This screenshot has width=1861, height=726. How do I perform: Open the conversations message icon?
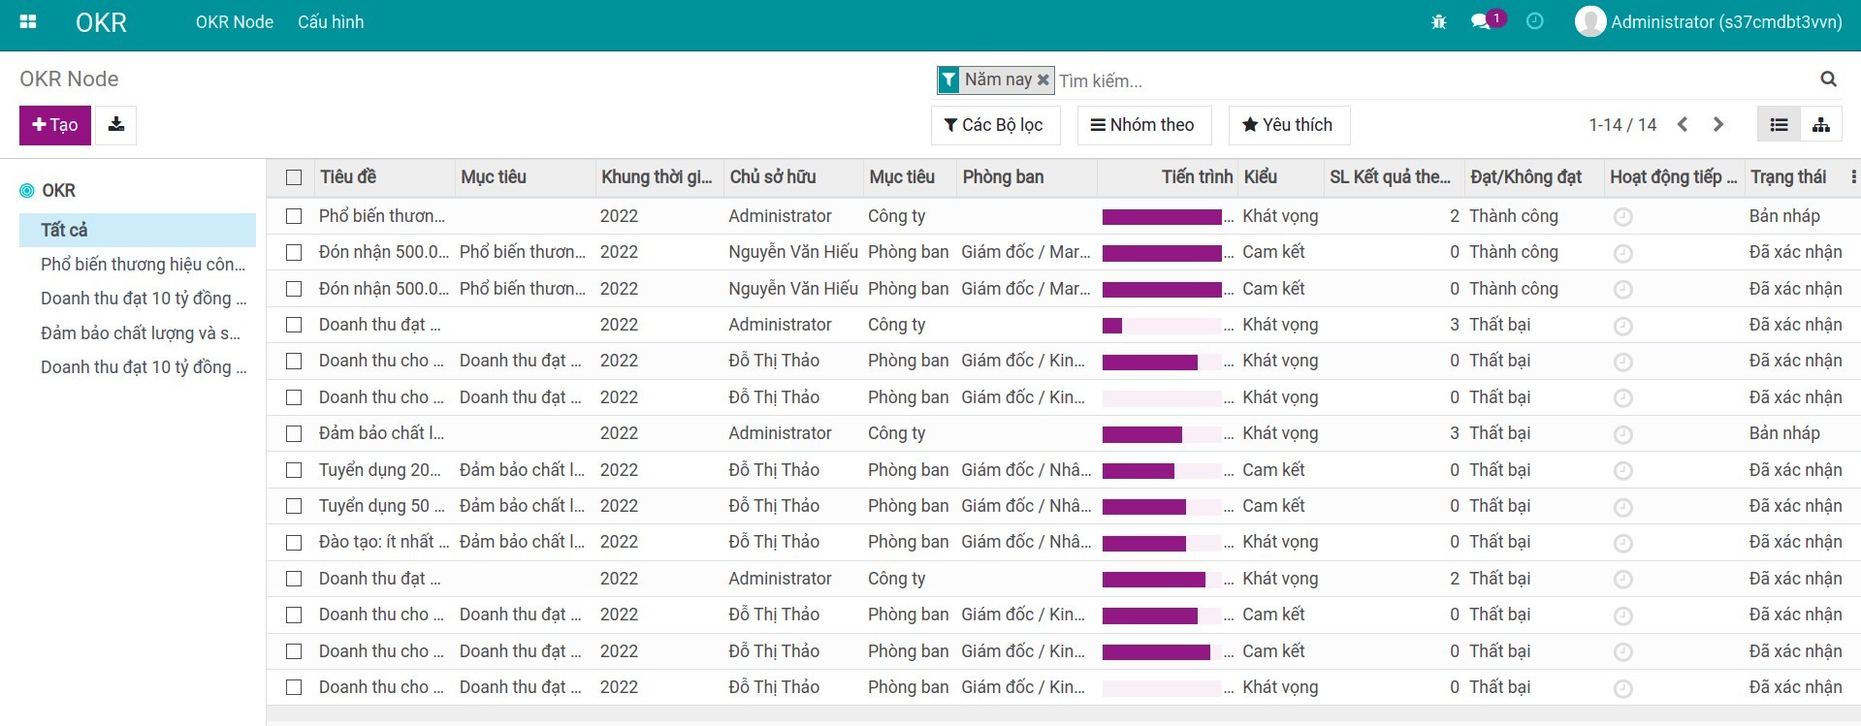(1481, 21)
